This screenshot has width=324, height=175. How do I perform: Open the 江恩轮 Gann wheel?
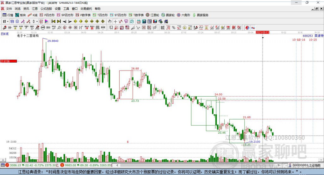(153, 15)
